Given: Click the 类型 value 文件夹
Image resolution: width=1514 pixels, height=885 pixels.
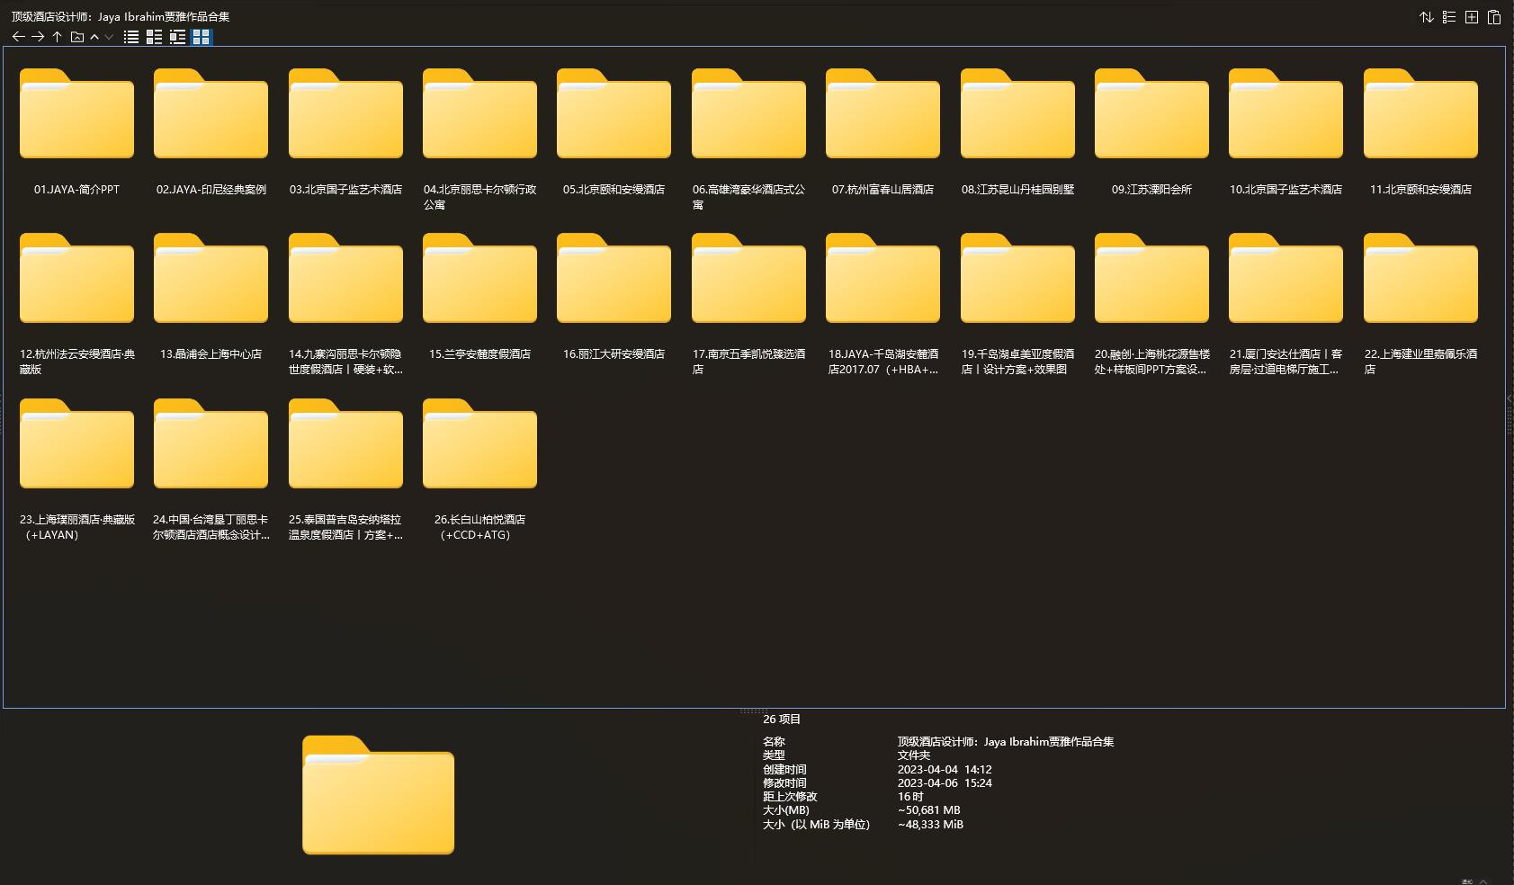Looking at the screenshot, I should point(913,755).
